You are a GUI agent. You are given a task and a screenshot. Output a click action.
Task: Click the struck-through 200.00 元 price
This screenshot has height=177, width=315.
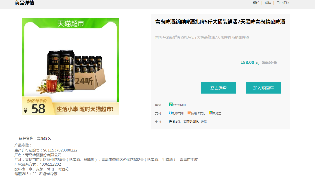269,63
